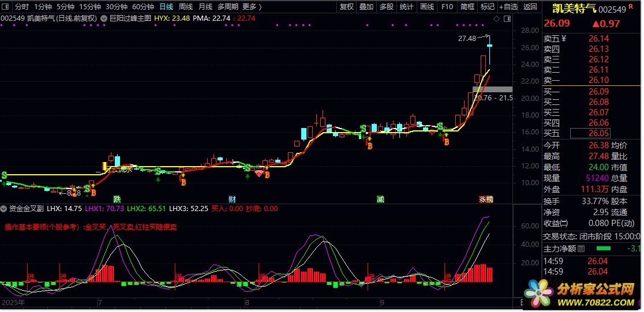Select the 15分钟 period

(90, 6)
